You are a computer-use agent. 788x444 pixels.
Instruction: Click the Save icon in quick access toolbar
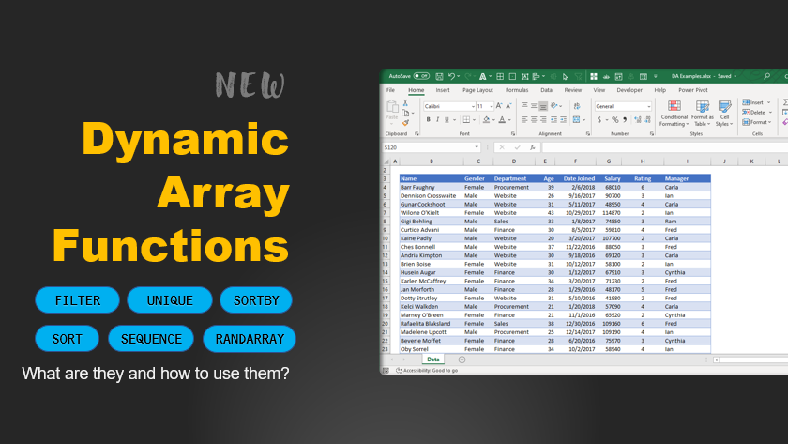439,76
